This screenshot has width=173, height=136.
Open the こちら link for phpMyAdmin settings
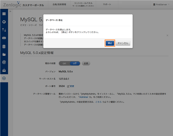pos(99,102)
